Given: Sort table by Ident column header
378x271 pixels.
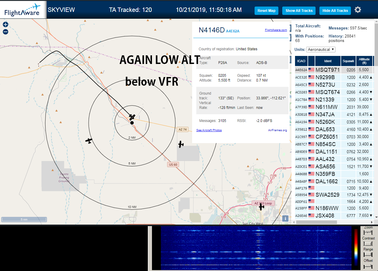Looking at the screenshot, I should point(328,61).
